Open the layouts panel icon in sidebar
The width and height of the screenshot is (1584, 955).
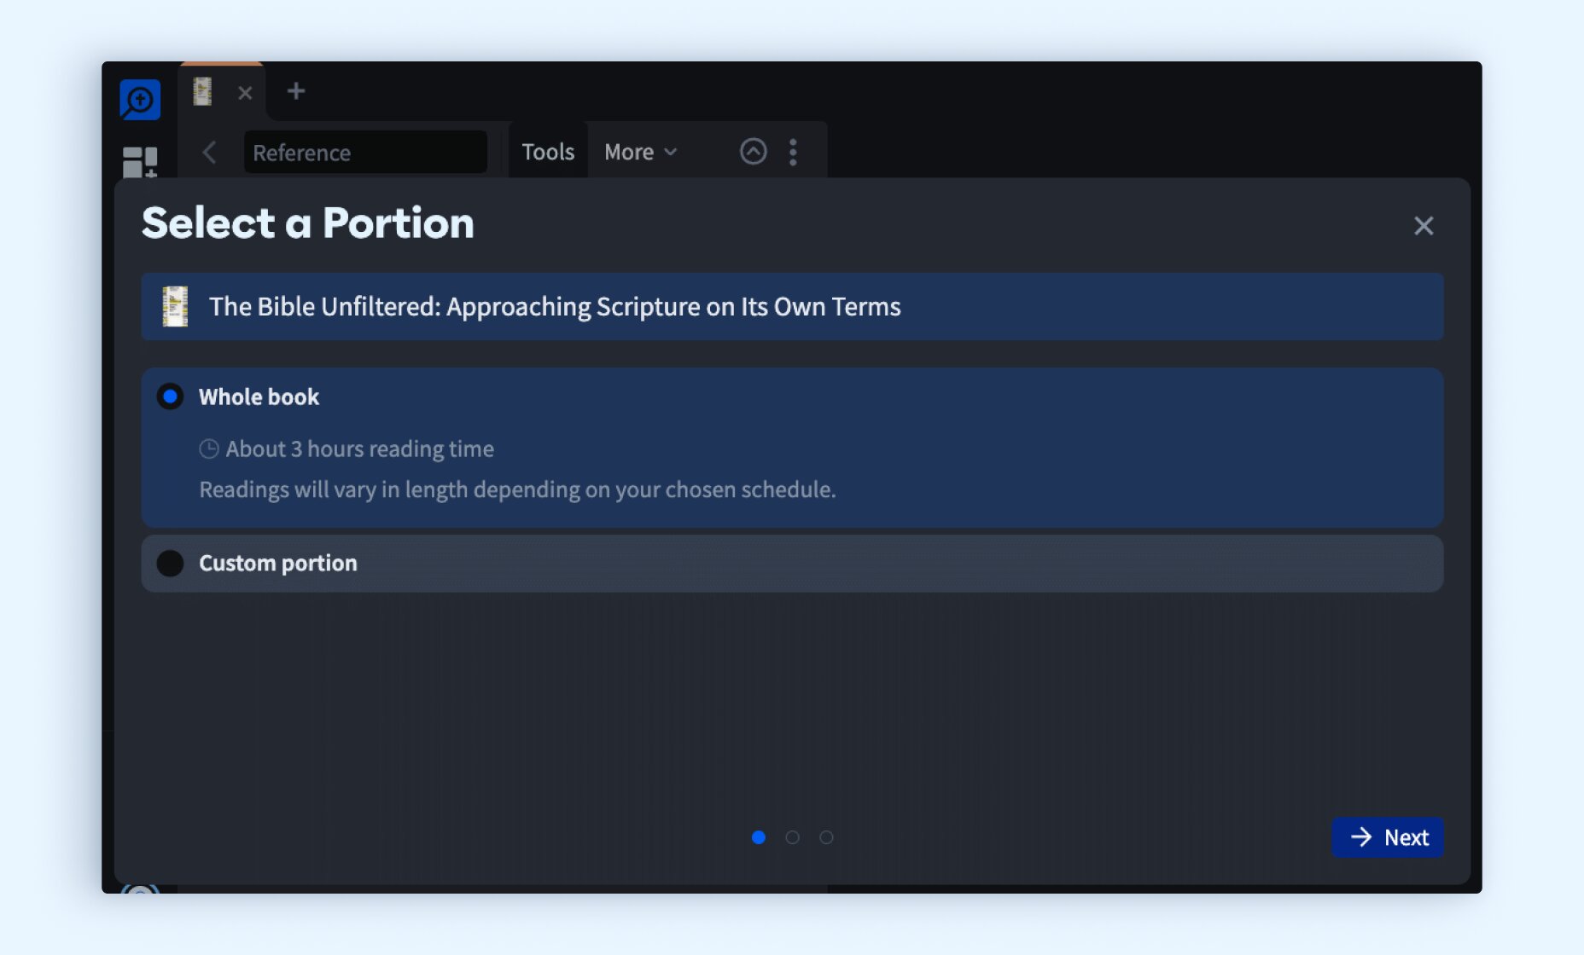[140, 162]
